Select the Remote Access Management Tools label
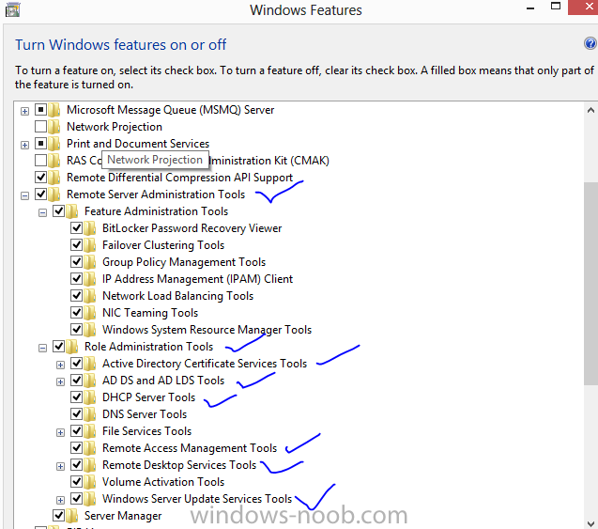598x529 pixels. coord(190,448)
